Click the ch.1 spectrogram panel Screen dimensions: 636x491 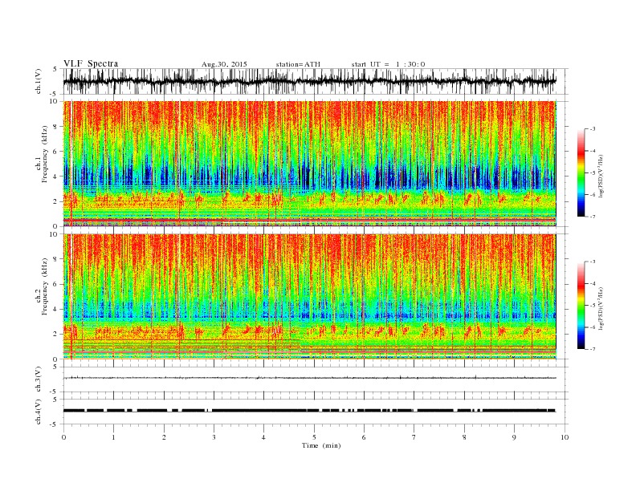(x=309, y=164)
